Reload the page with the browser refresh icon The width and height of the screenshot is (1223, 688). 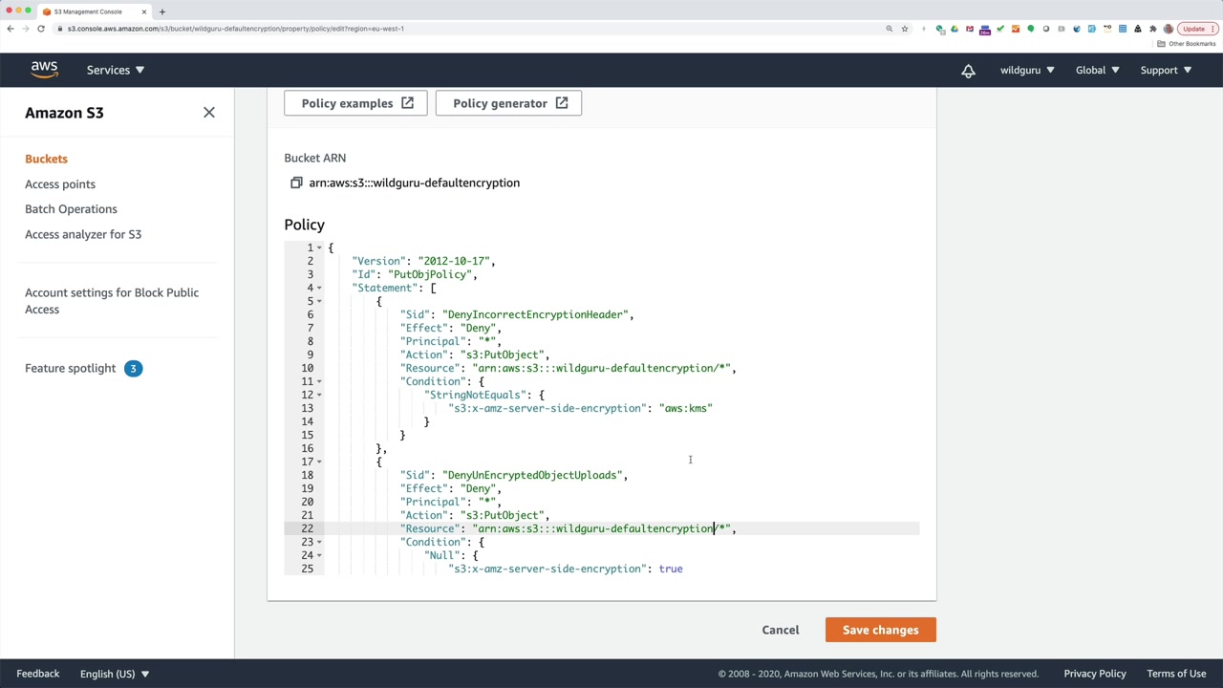tap(41, 29)
